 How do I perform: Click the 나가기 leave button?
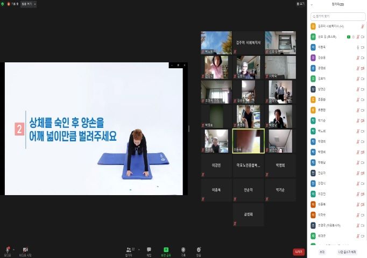[x=299, y=252]
